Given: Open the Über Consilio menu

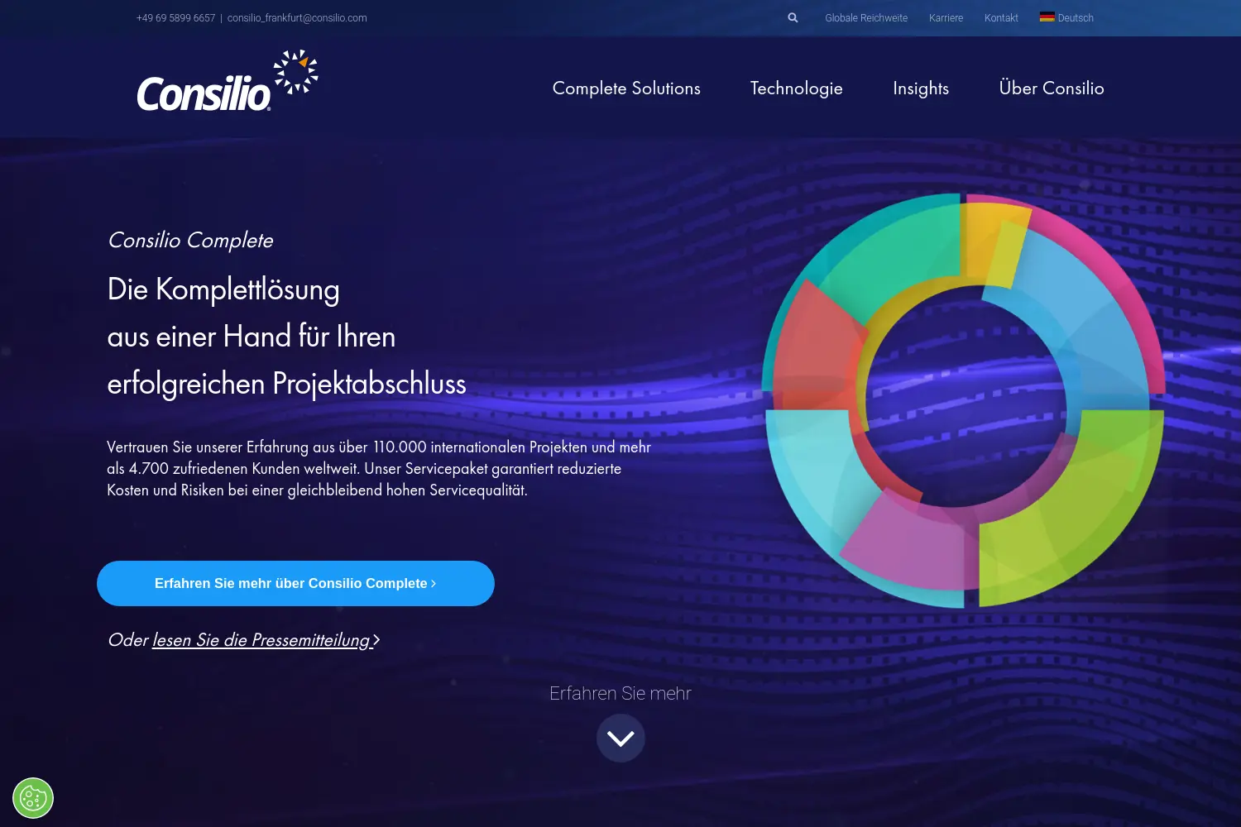Looking at the screenshot, I should 1052,88.
